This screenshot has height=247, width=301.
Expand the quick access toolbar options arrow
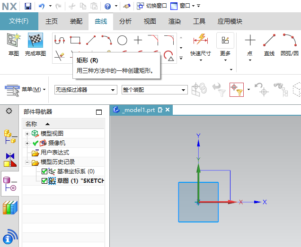coord(199,6)
